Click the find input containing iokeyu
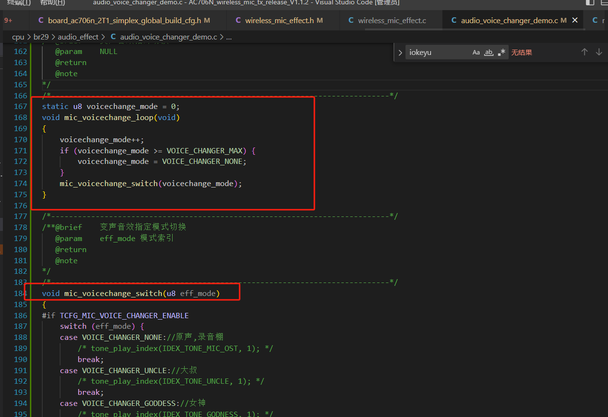Image resolution: width=608 pixels, height=417 pixels. pos(438,52)
